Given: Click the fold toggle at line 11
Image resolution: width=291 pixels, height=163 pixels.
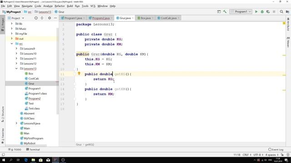Looking at the screenshot, I should [x=75, y=74].
